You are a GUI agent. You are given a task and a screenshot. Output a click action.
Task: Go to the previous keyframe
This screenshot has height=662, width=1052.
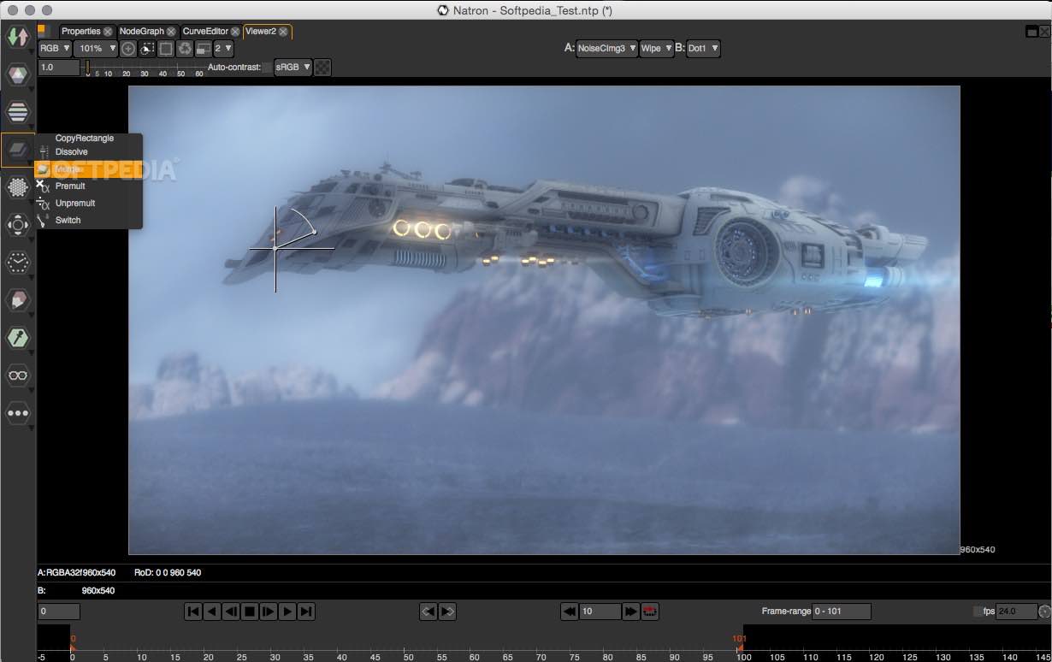(x=428, y=611)
